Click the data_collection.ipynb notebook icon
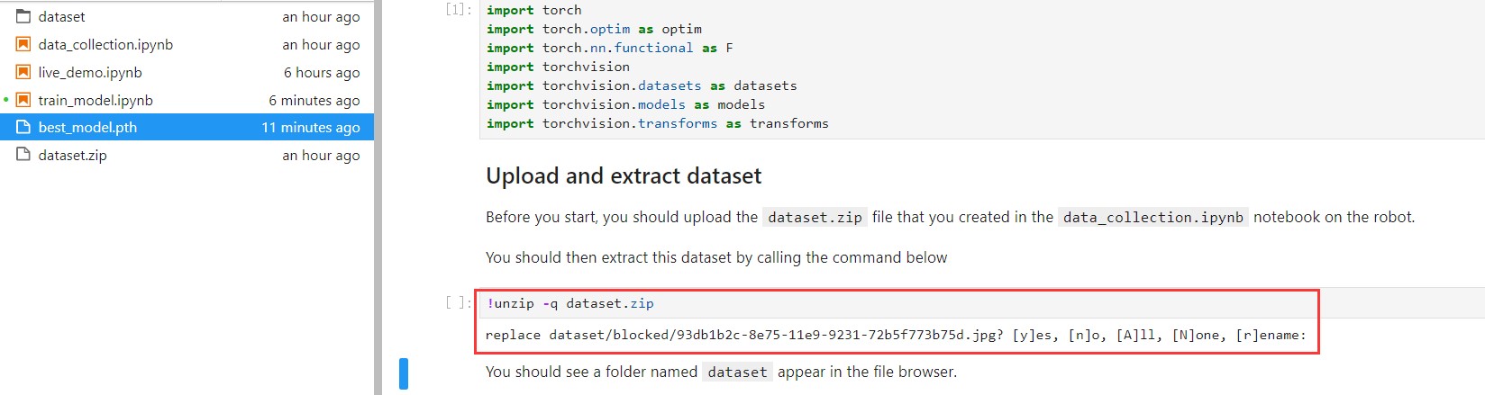1485x395 pixels. click(x=23, y=44)
